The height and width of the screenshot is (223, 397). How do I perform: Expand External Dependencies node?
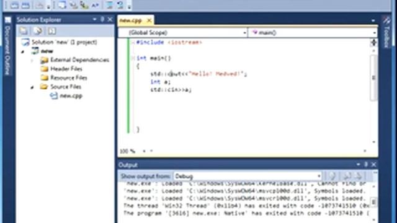tap(32, 60)
